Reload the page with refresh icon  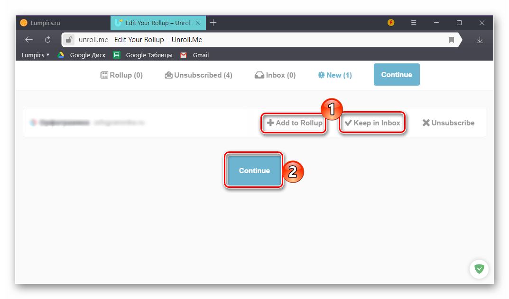[x=47, y=40]
